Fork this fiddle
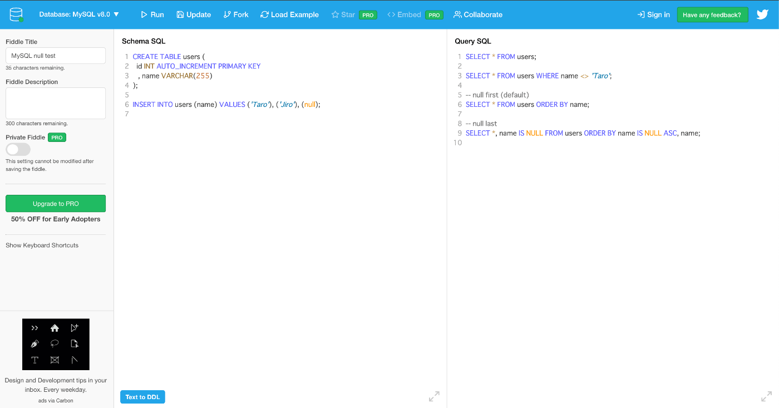 tap(236, 14)
